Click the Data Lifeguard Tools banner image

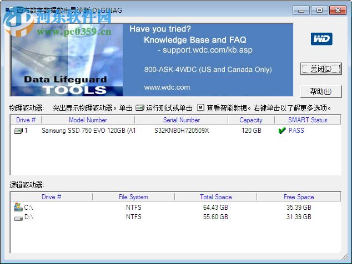click(x=67, y=60)
